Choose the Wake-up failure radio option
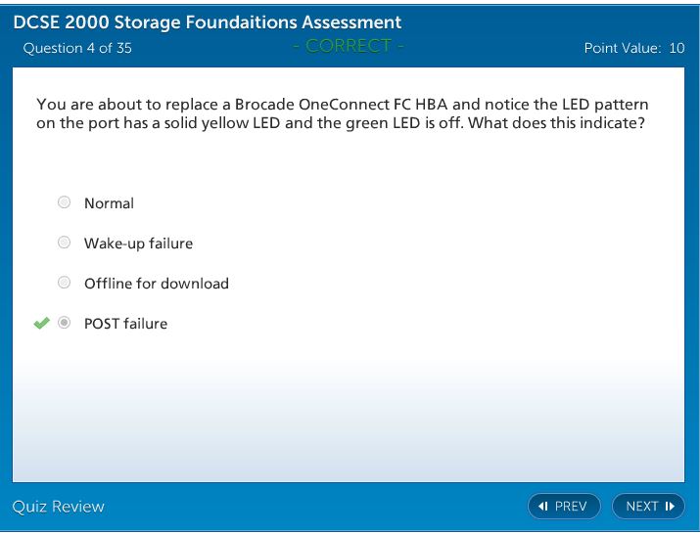 (65, 243)
